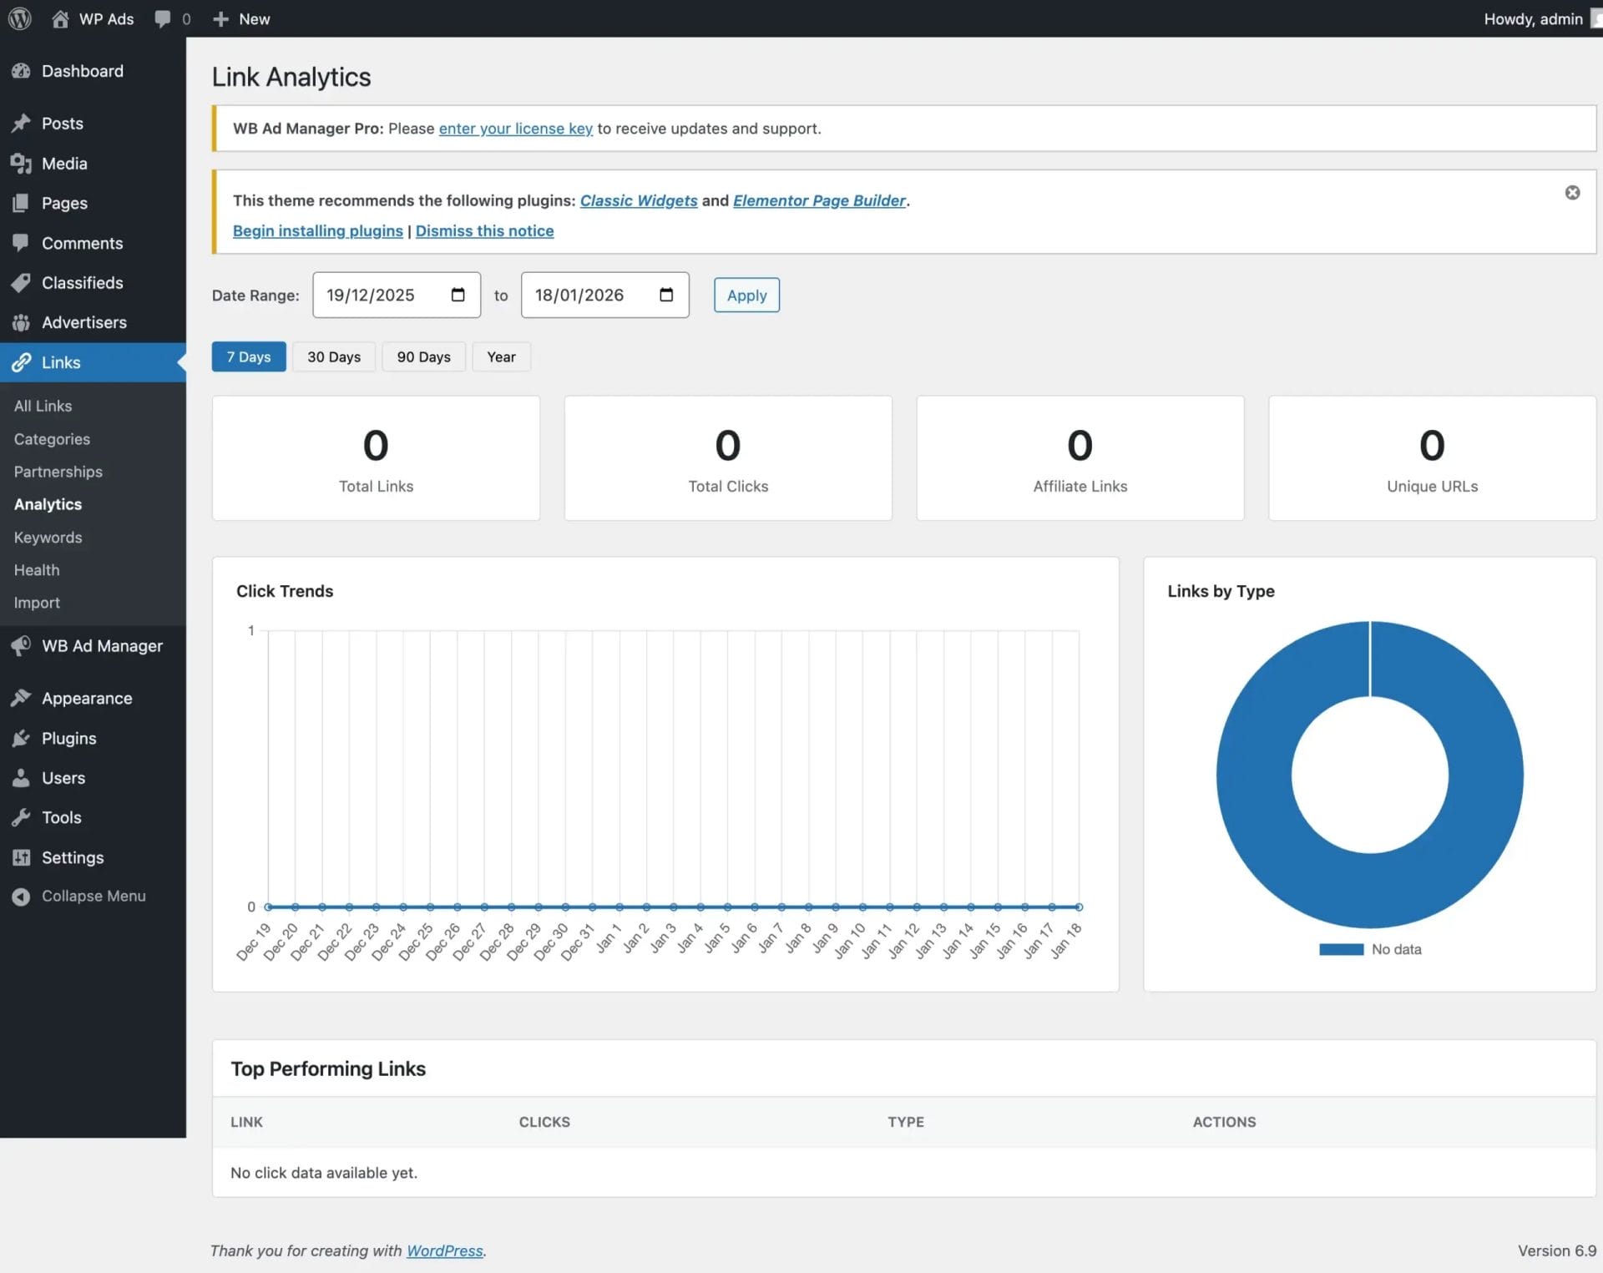Select the Year range tab
This screenshot has height=1273, width=1603.
tap(501, 356)
